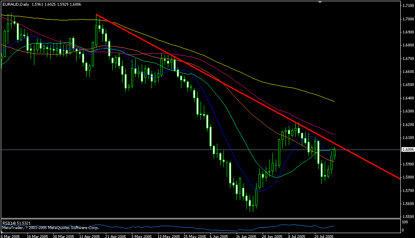The height and width of the screenshot is (238, 415).
Task: Click the 1.6200 price axis label
Action: 408,124
